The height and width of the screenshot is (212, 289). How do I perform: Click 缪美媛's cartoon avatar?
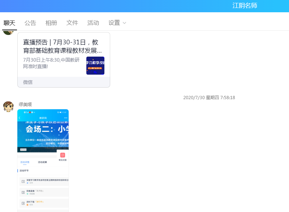point(8,107)
